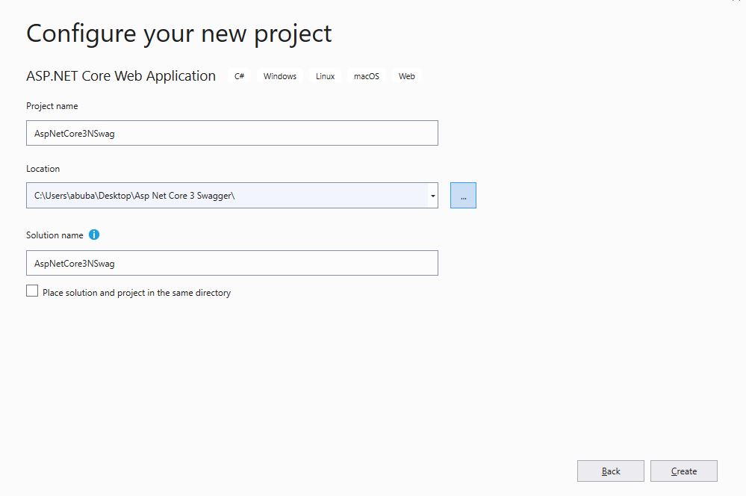Screen dimensions: 746x496
Task: Click inside the Location path combo box
Action: (x=227, y=196)
